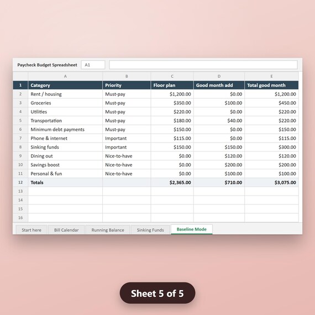Click the Category header cell
Image resolution: width=315 pixels, height=315 pixels.
coord(65,85)
